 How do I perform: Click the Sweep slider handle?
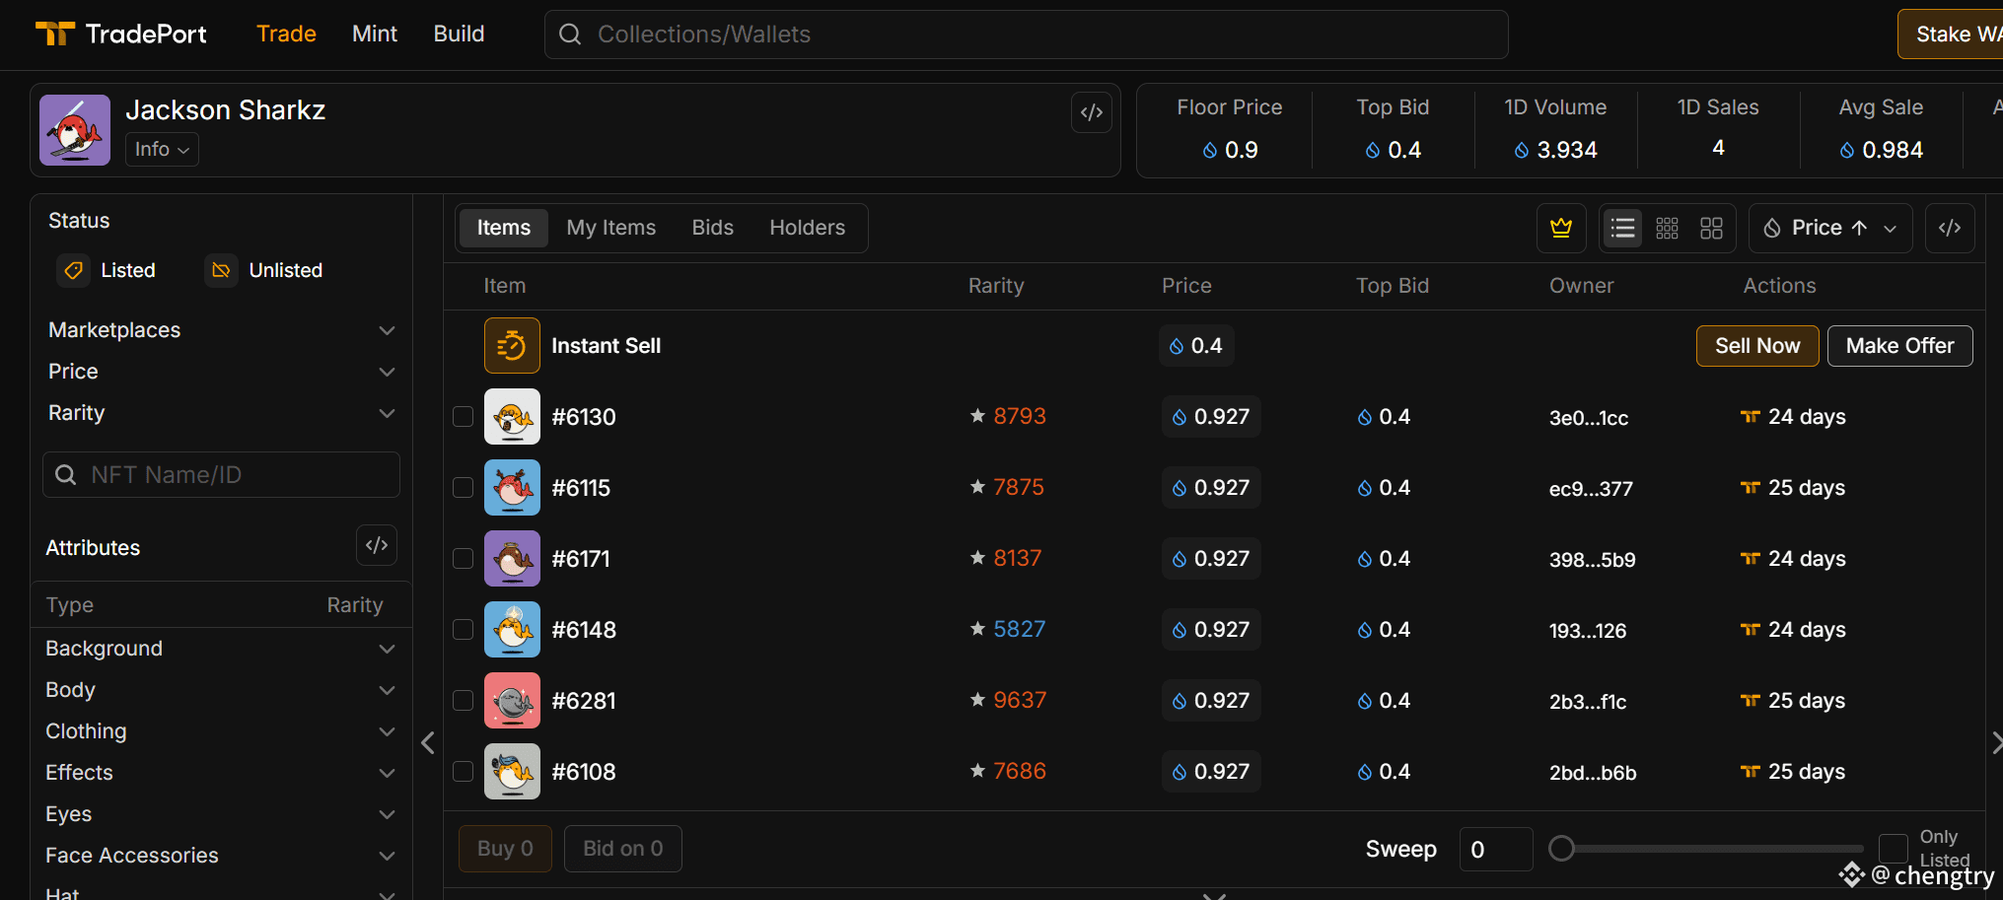coord(1561,849)
